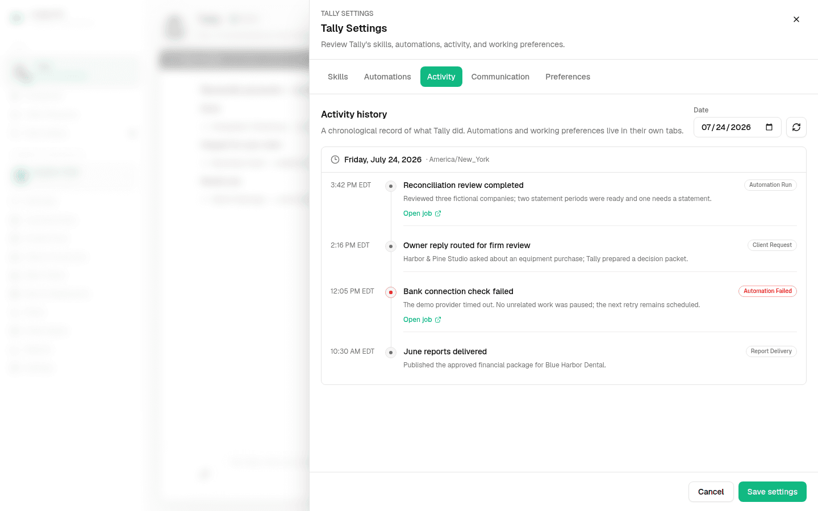The height and width of the screenshot is (511, 818).
Task: Click the "2:16 PM EDT" timestamp
Action: [x=350, y=245]
